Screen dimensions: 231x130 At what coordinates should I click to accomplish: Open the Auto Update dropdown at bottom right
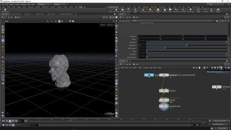tap(223, 129)
